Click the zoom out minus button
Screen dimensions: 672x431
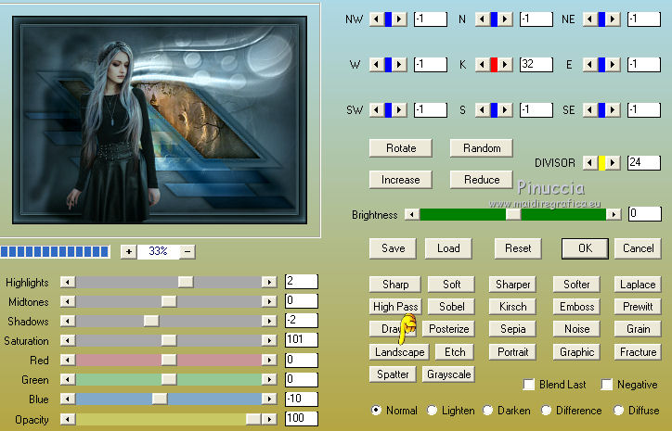point(187,252)
